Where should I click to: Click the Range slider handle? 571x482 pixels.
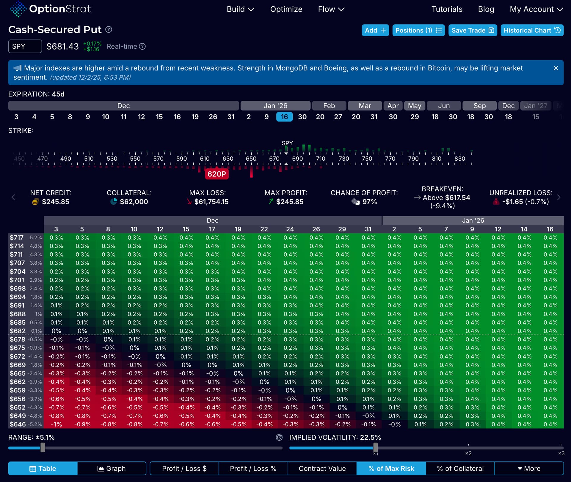[43, 448]
